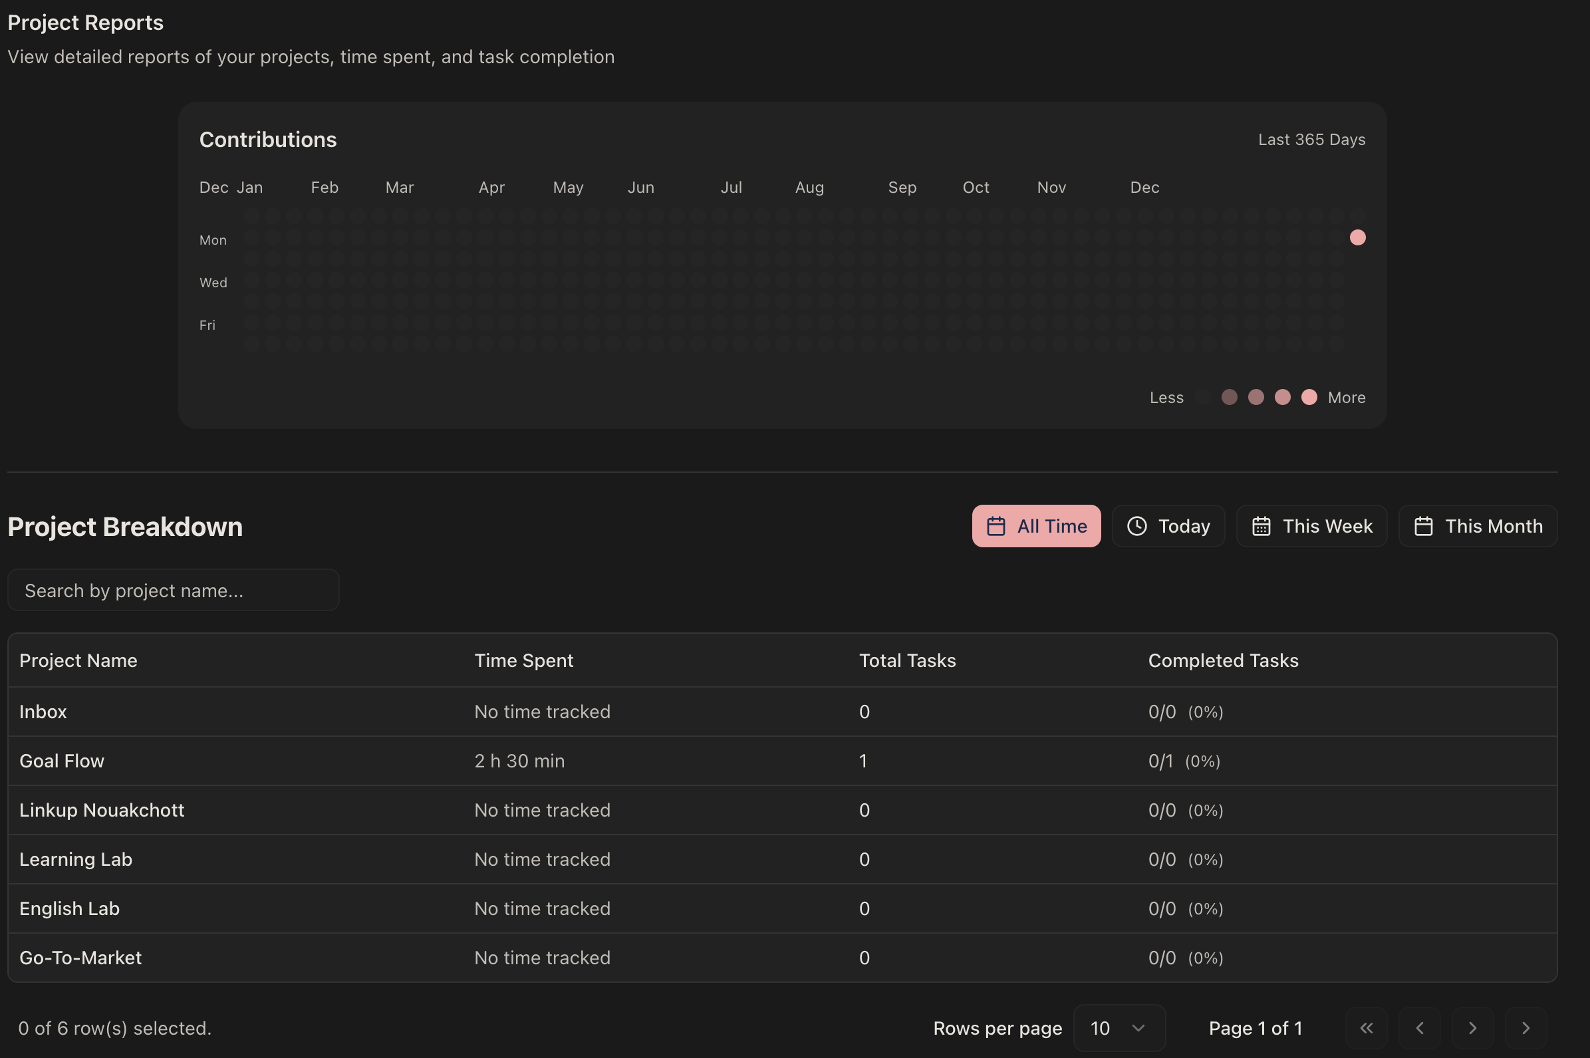Click the brightest legend dot next to More
The image size is (1590, 1058).
click(1309, 397)
